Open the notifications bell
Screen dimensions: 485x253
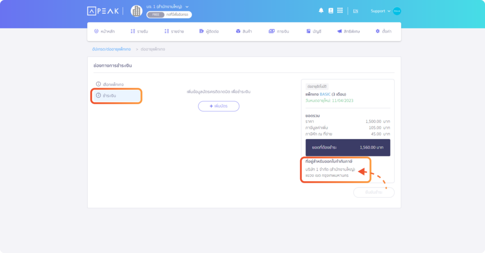point(321,10)
